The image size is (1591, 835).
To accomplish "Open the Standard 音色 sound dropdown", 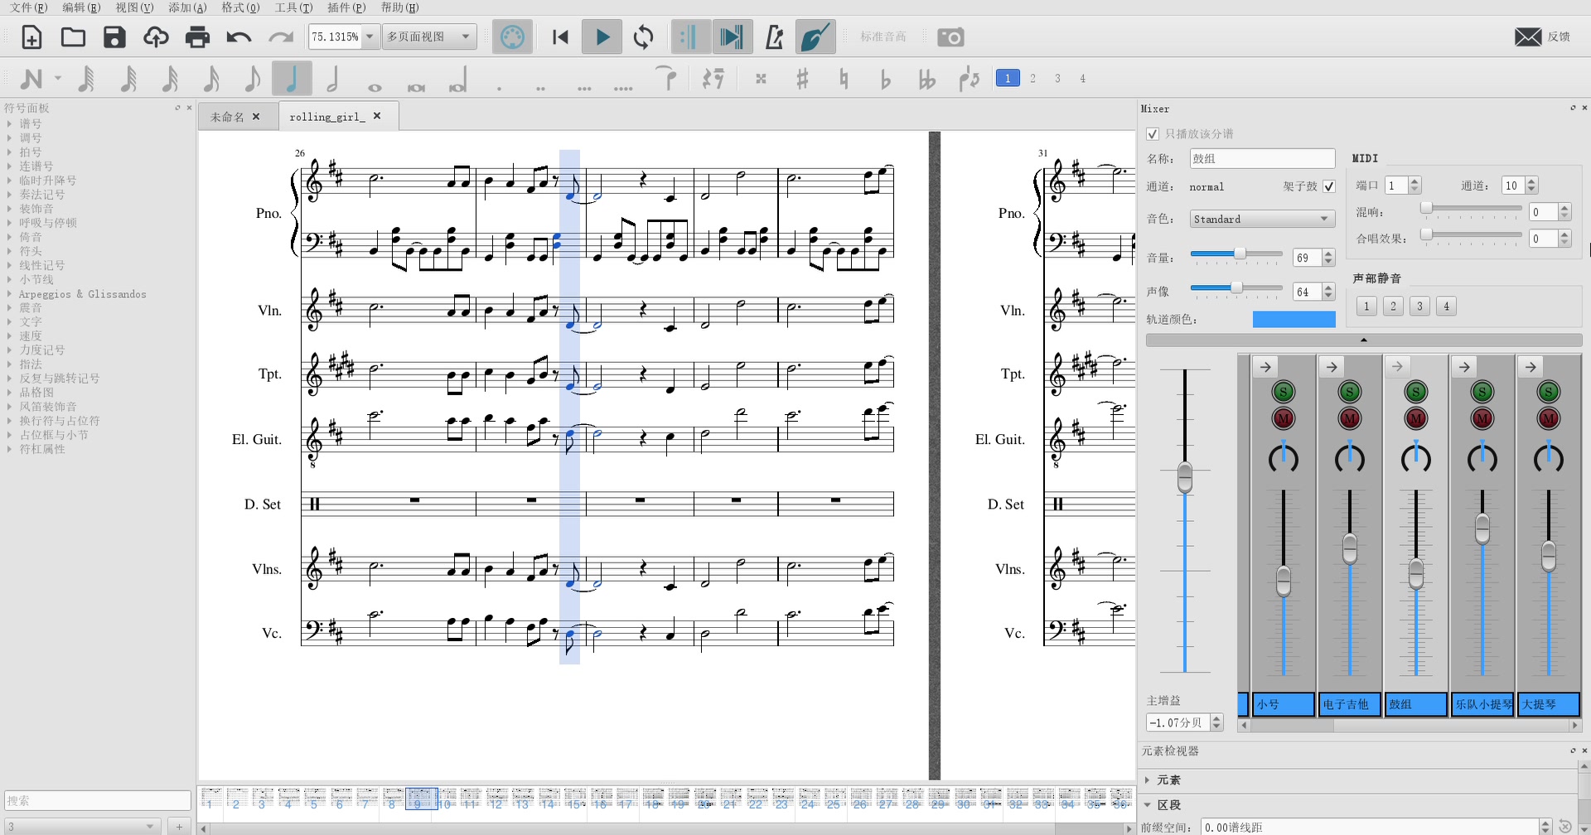I will [x=1260, y=218].
